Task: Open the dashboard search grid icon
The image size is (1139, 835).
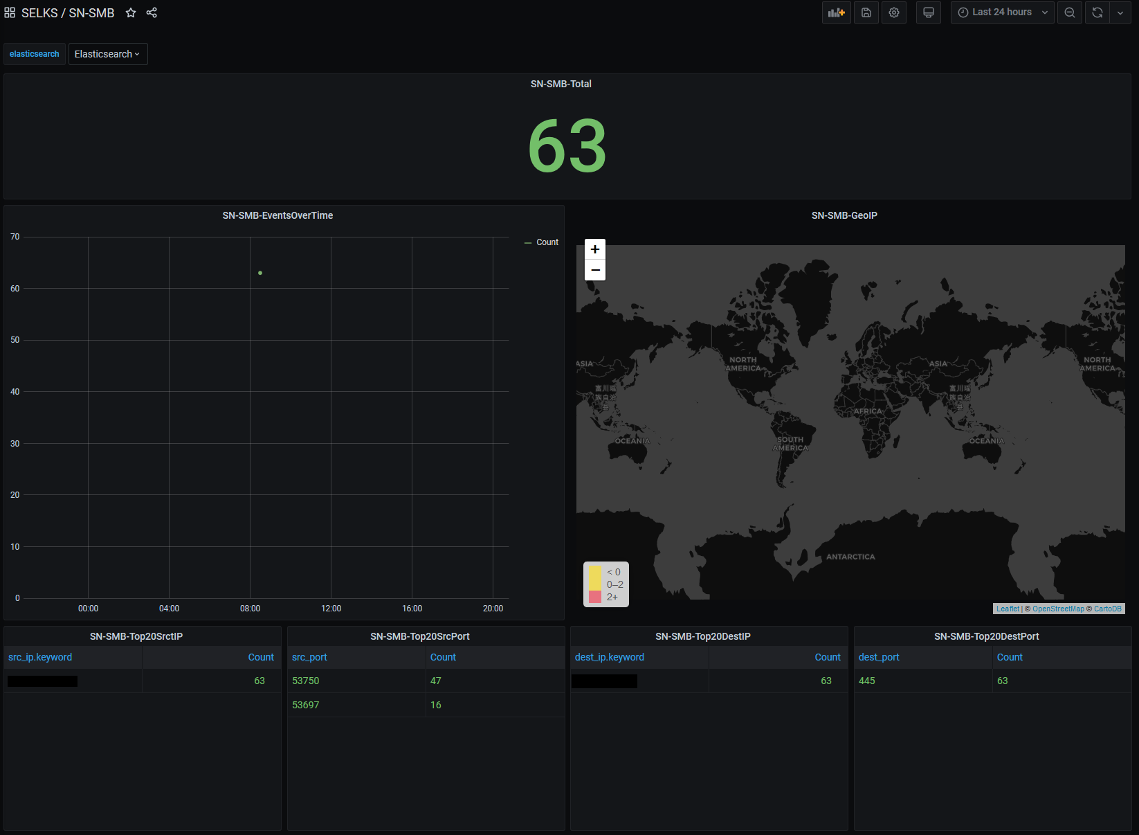Action: coord(10,12)
